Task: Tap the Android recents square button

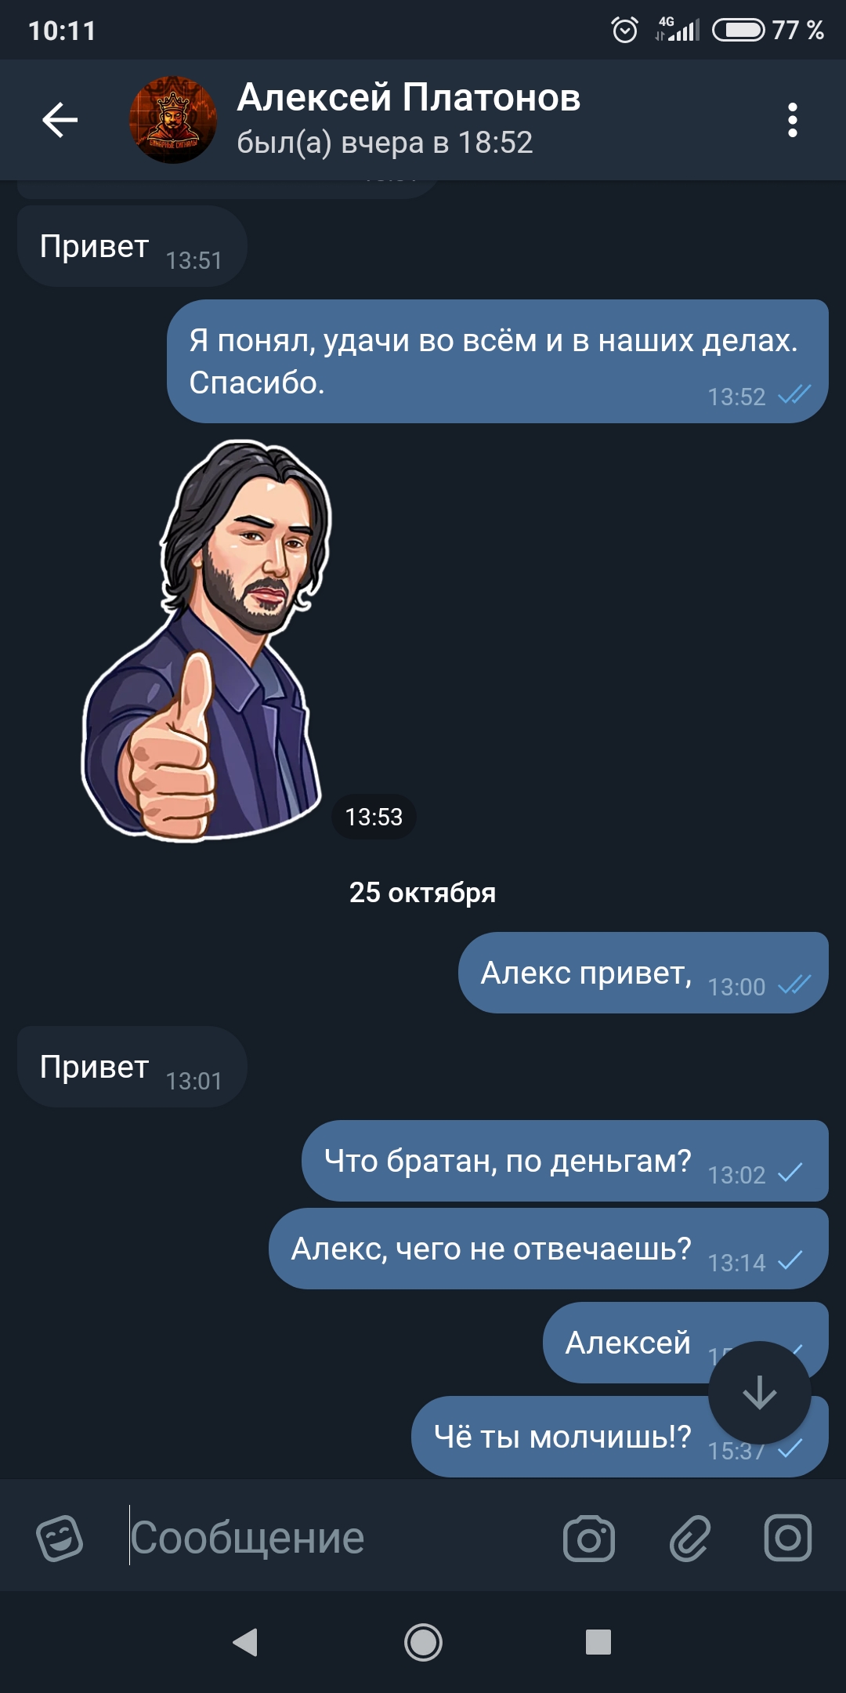Action: pyautogui.click(x=598, y=1642)
